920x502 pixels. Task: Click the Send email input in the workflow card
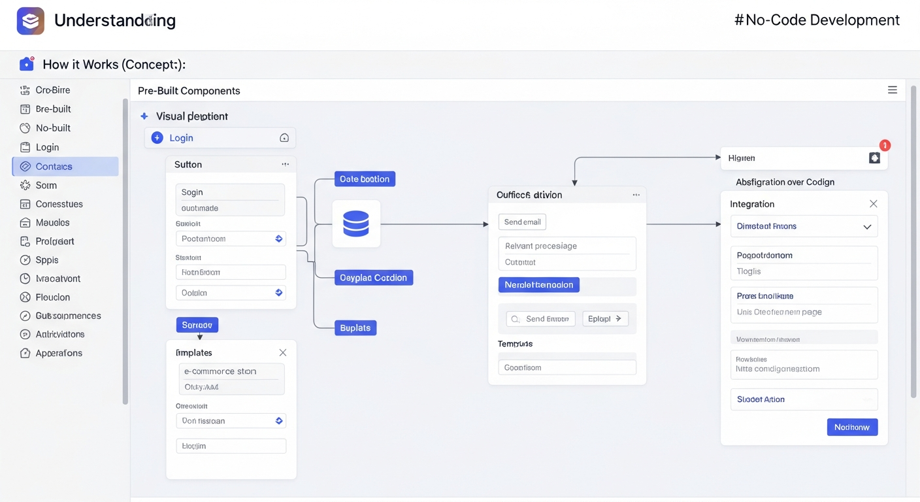pos(521,222)
